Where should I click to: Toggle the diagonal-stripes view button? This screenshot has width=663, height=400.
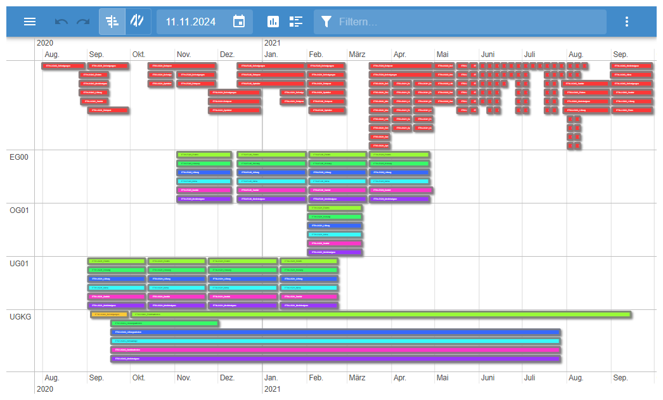point(138,22)
